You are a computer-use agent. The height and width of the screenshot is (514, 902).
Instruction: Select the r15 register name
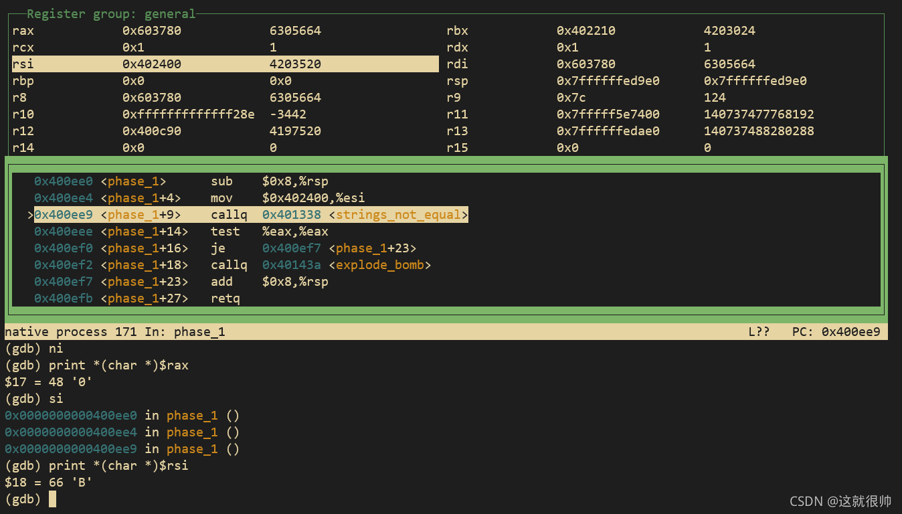pos(457,148)
